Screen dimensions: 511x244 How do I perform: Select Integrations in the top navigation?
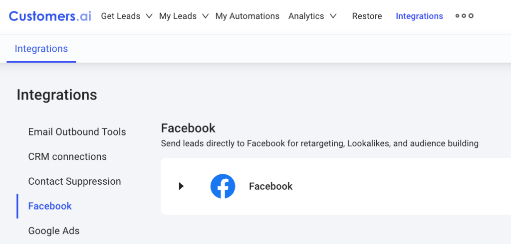[x=419, y=16]
